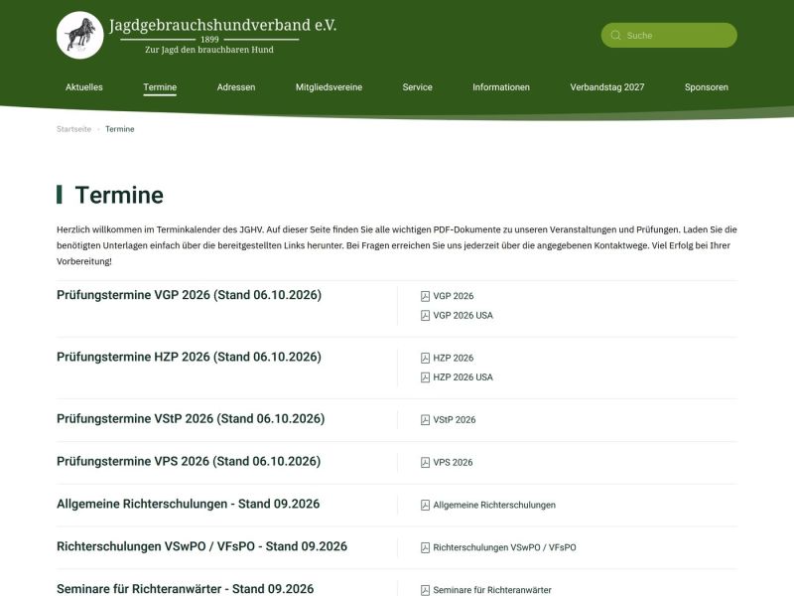The height and width of the screenshot is (596, 794).
Task: Open Richterschulungen VSwPO / VFsPO PDF link
Action: tap(504, 547)
